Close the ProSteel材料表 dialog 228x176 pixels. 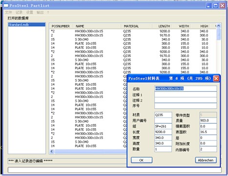pos(216,78)
